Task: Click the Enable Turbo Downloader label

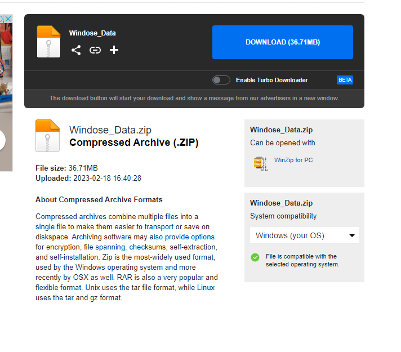Action: [271, 80]
